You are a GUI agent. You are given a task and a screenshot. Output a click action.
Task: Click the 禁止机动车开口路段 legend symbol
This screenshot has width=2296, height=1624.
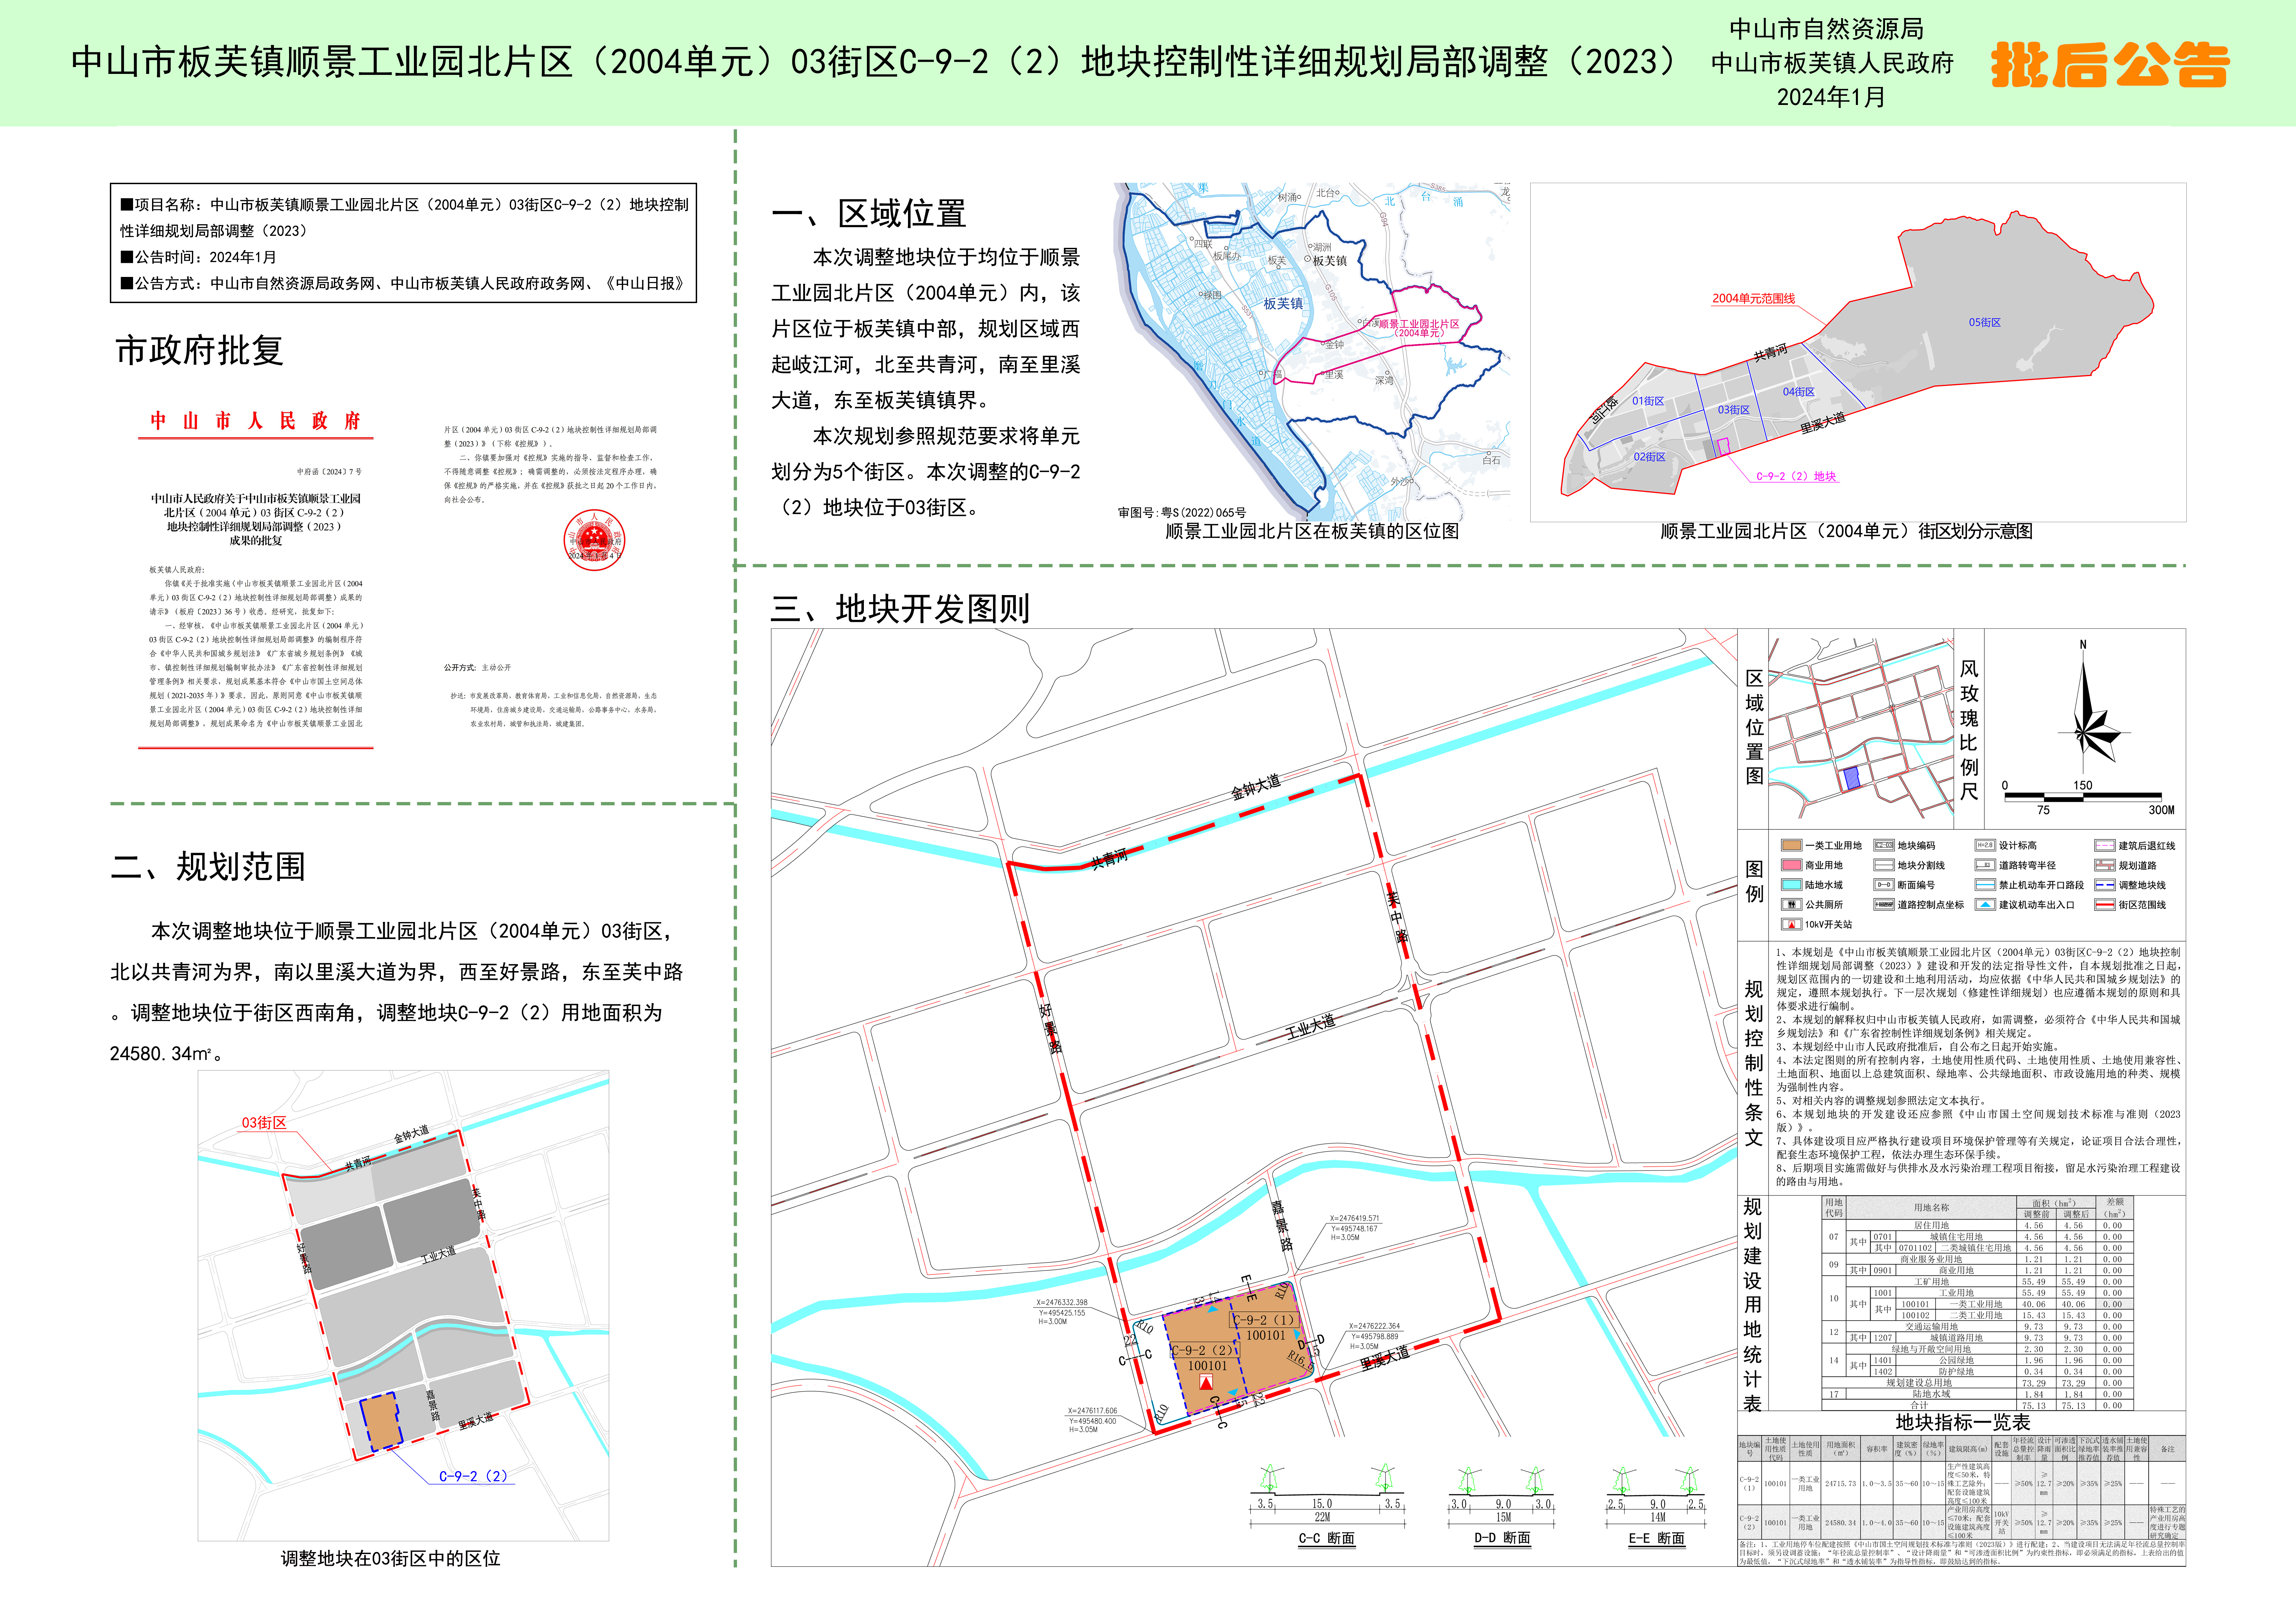[x=1985, y=885]
